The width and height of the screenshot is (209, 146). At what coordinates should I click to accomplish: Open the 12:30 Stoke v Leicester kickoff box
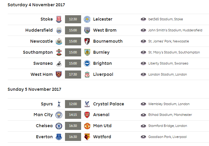(x=73, y=19)
